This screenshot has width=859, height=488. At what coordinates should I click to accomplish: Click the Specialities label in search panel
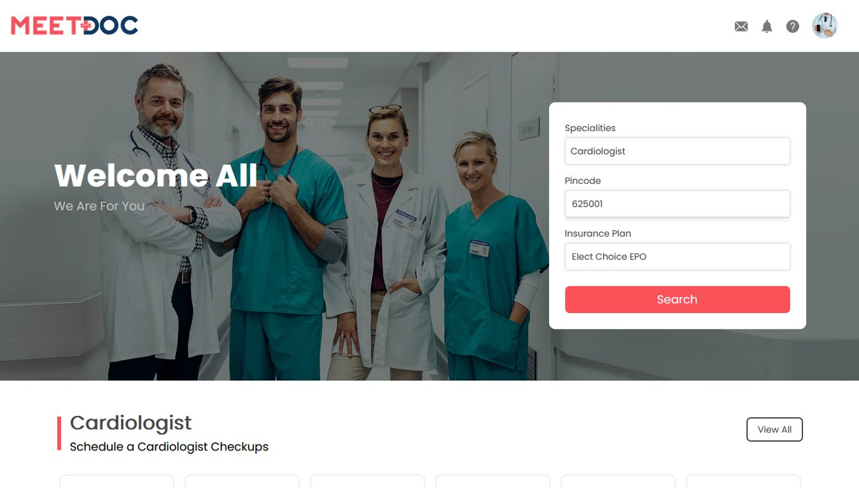tap(590, 128)
